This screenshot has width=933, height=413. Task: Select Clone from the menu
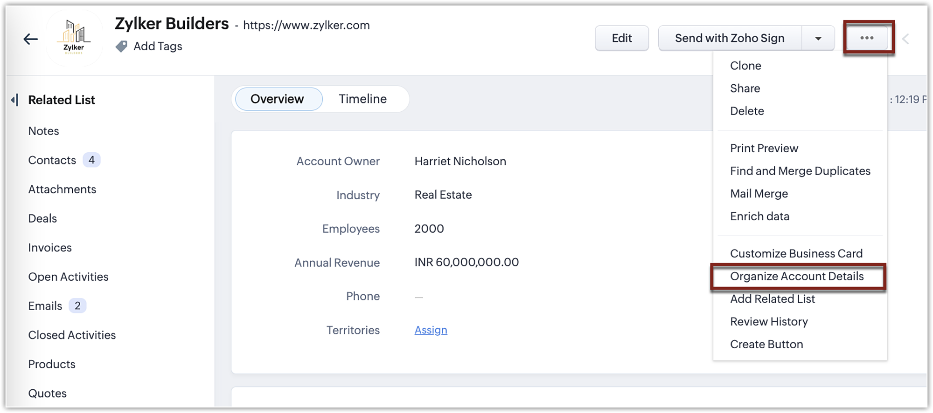tap(745, 66)
